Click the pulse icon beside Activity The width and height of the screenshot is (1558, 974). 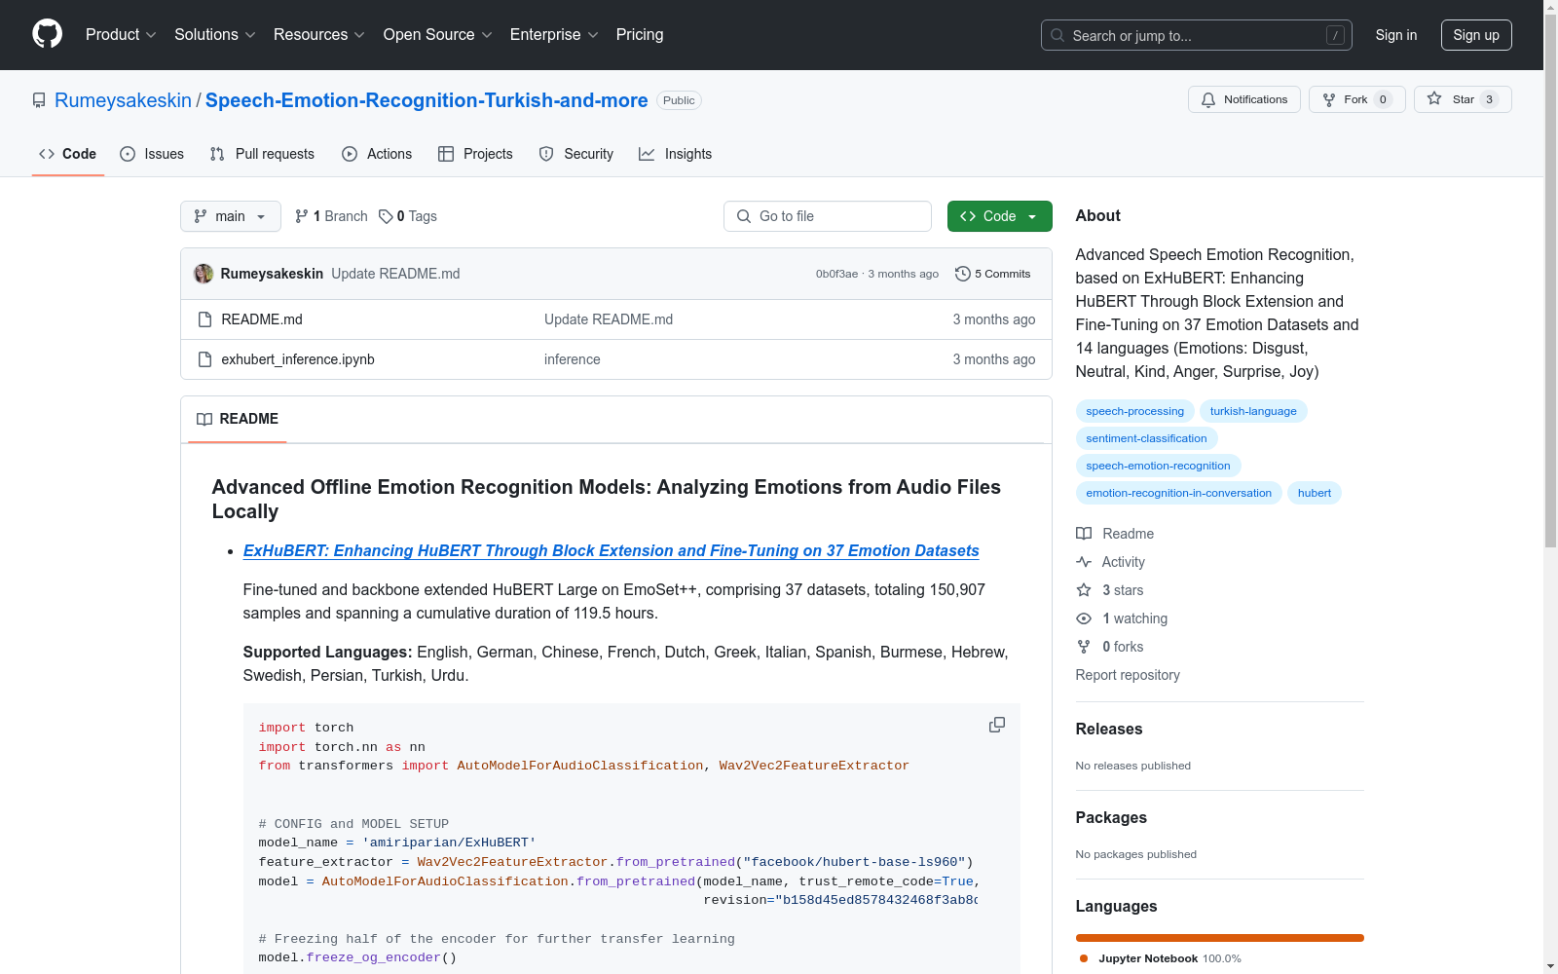tap(1084, 562)
